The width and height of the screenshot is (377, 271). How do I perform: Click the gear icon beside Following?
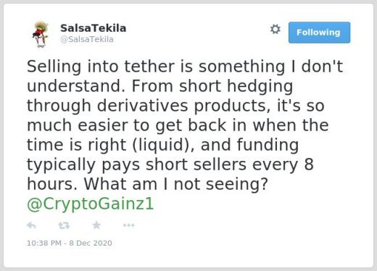pos(275,29)
